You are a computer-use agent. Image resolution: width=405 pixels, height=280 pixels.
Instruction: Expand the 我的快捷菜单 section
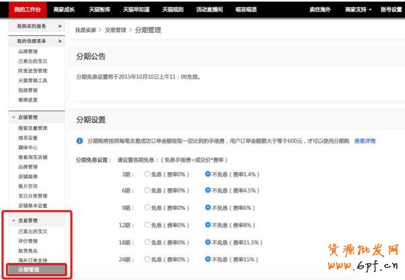pos(60,41)
